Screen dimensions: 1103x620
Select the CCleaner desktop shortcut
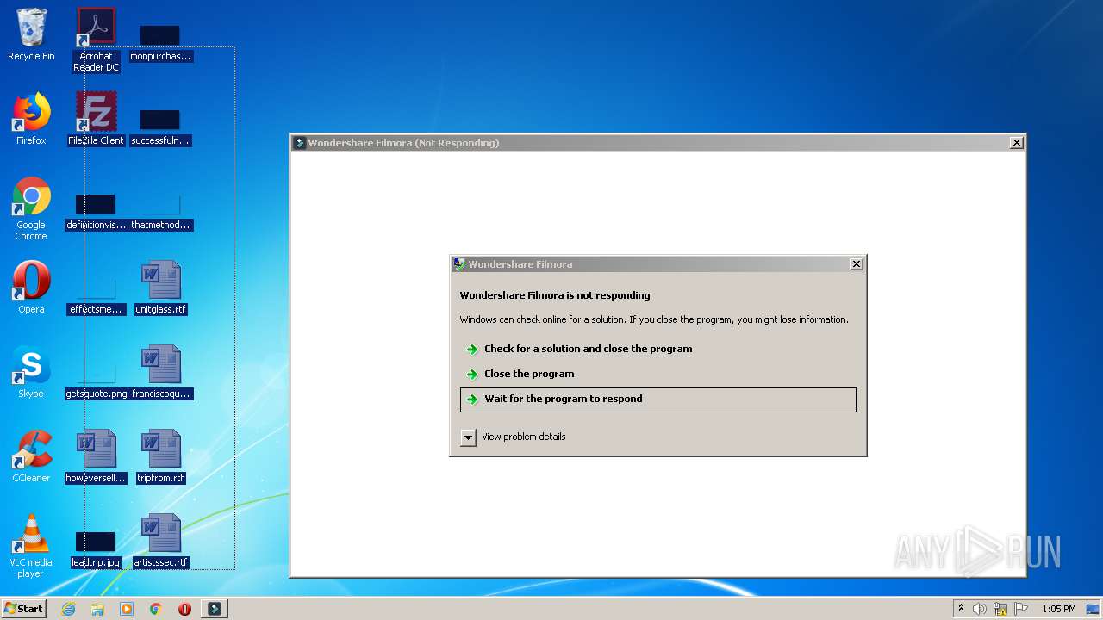click(31, 456)
